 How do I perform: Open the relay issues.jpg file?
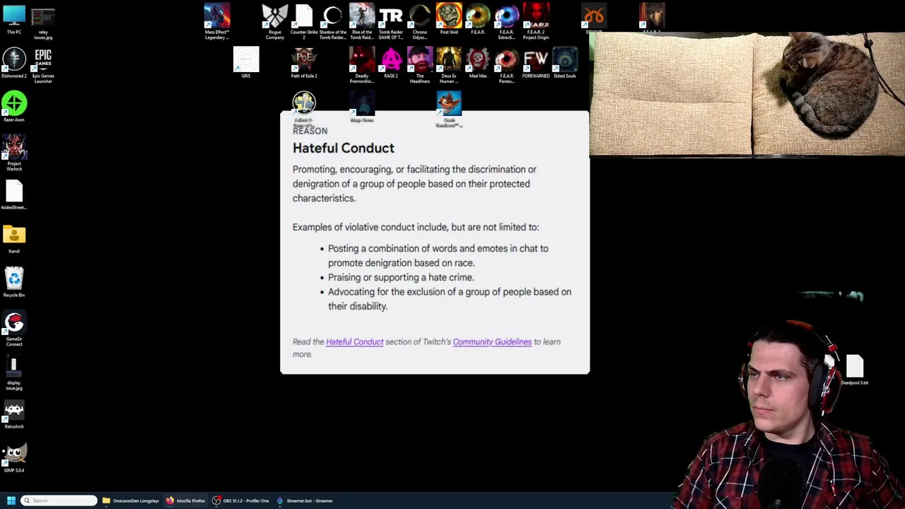[x=43, y=22]
